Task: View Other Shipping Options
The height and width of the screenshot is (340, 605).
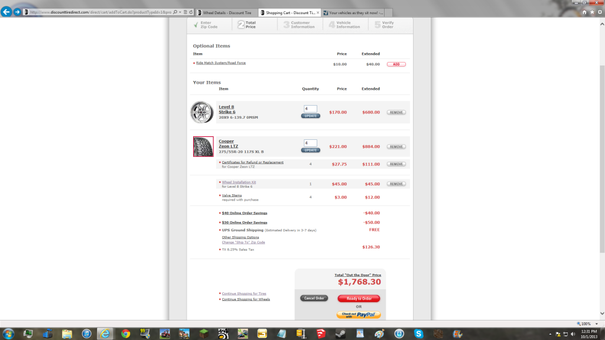Action: 240,237
